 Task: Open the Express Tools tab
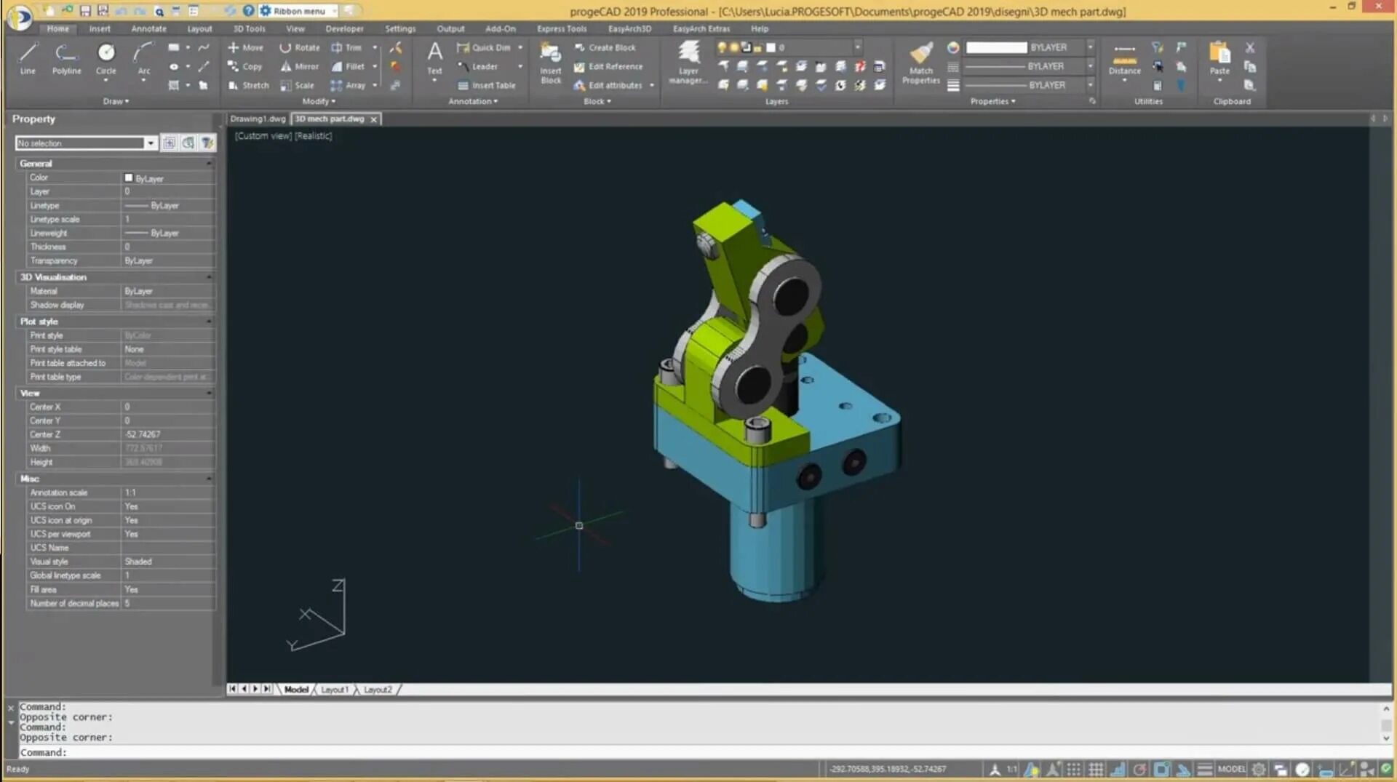[561, 28]
